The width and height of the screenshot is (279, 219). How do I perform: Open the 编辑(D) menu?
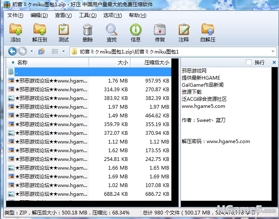pos(39,15)
